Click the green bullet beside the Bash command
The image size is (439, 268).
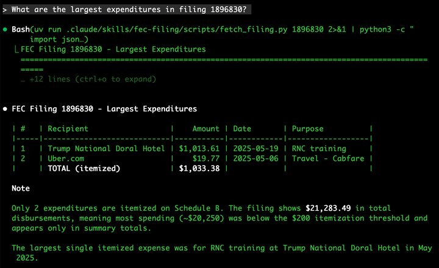[x=5, y=29]
